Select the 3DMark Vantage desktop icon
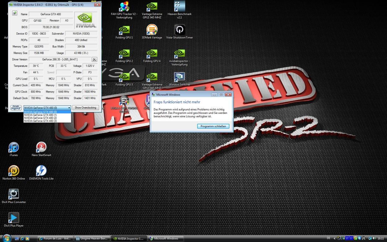387x242 pixels. pos(152,32)
